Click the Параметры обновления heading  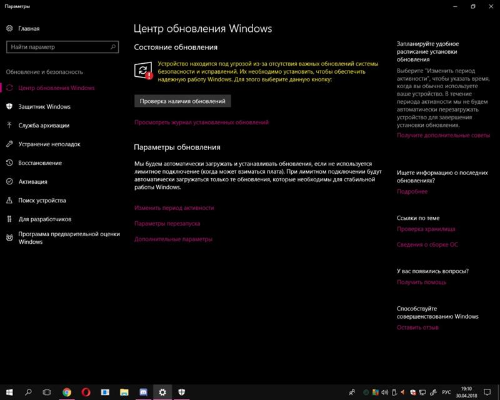[x=177, y=147]
